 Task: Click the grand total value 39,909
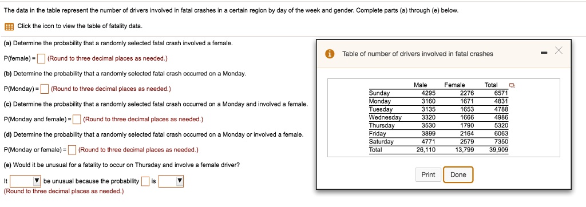[x=498, y=150]
